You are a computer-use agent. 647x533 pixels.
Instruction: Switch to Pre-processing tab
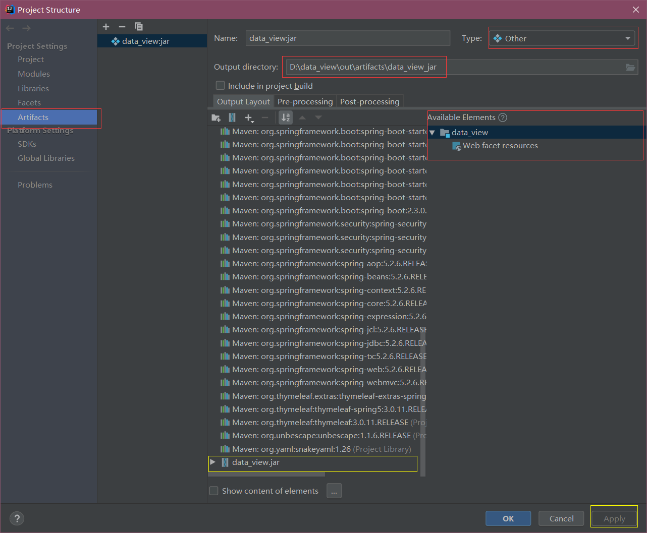click(305, 101)
